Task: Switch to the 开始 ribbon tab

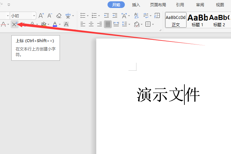Action: pos(116,5)
